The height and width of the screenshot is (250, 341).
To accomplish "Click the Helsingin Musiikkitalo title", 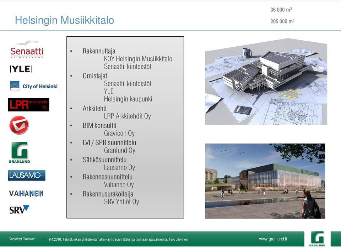I will pos(64,20).
